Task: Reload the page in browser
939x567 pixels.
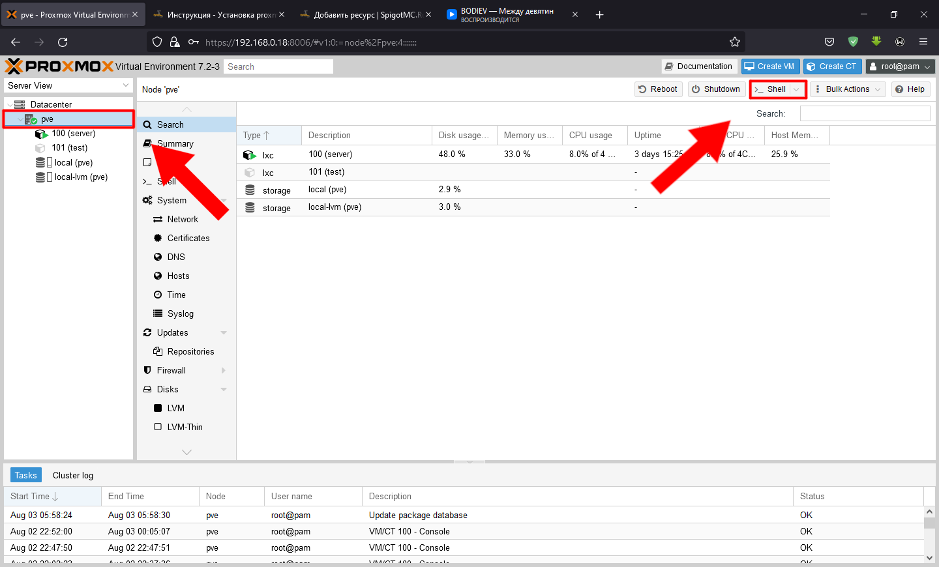Action: pos(63,42)
